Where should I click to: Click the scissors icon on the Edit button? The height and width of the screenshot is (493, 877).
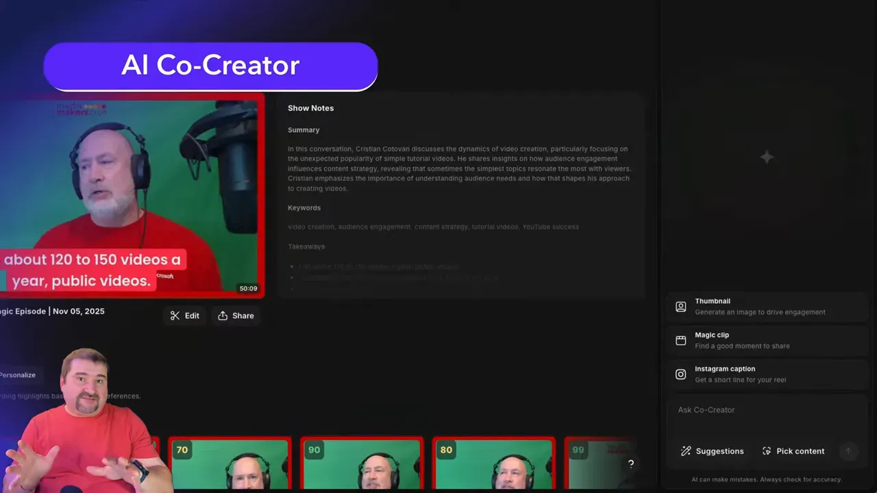175,316
